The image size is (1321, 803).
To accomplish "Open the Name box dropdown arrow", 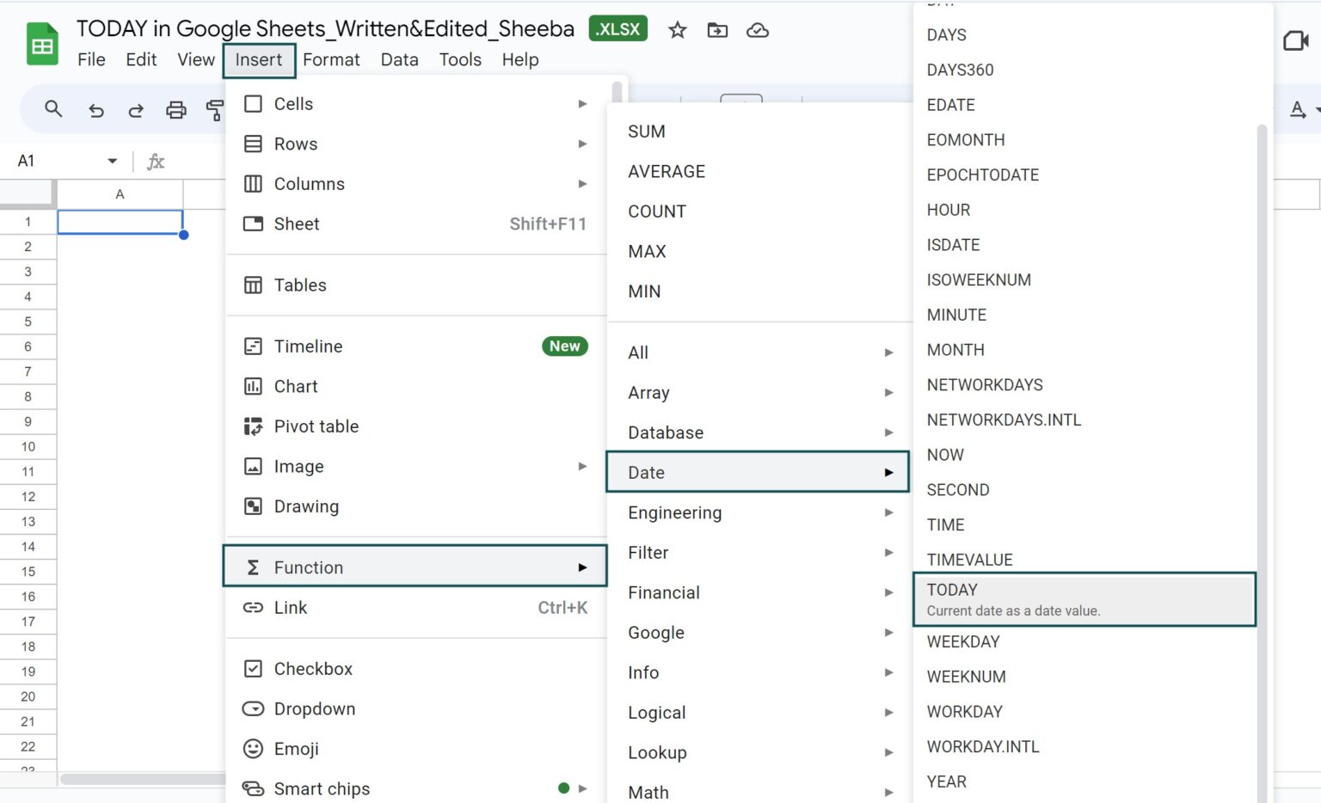I will pos(112,161).
